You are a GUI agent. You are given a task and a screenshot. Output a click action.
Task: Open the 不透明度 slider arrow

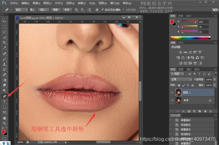click(215, 79)
